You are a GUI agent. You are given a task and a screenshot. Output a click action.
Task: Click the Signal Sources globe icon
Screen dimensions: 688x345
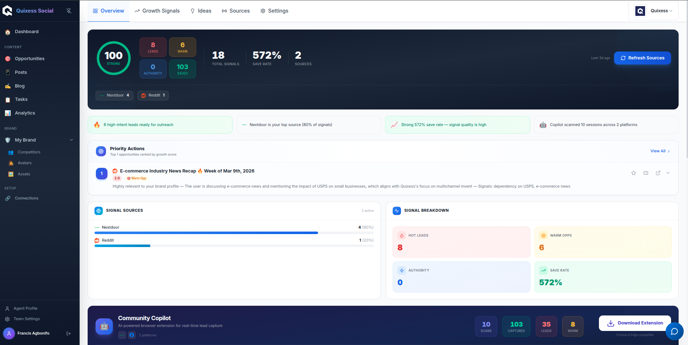click(x=98, y=211)
